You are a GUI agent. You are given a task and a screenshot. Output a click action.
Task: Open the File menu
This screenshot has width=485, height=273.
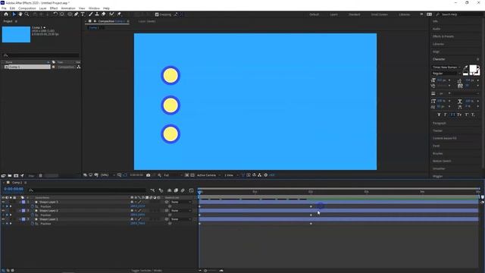coord(4,8)
